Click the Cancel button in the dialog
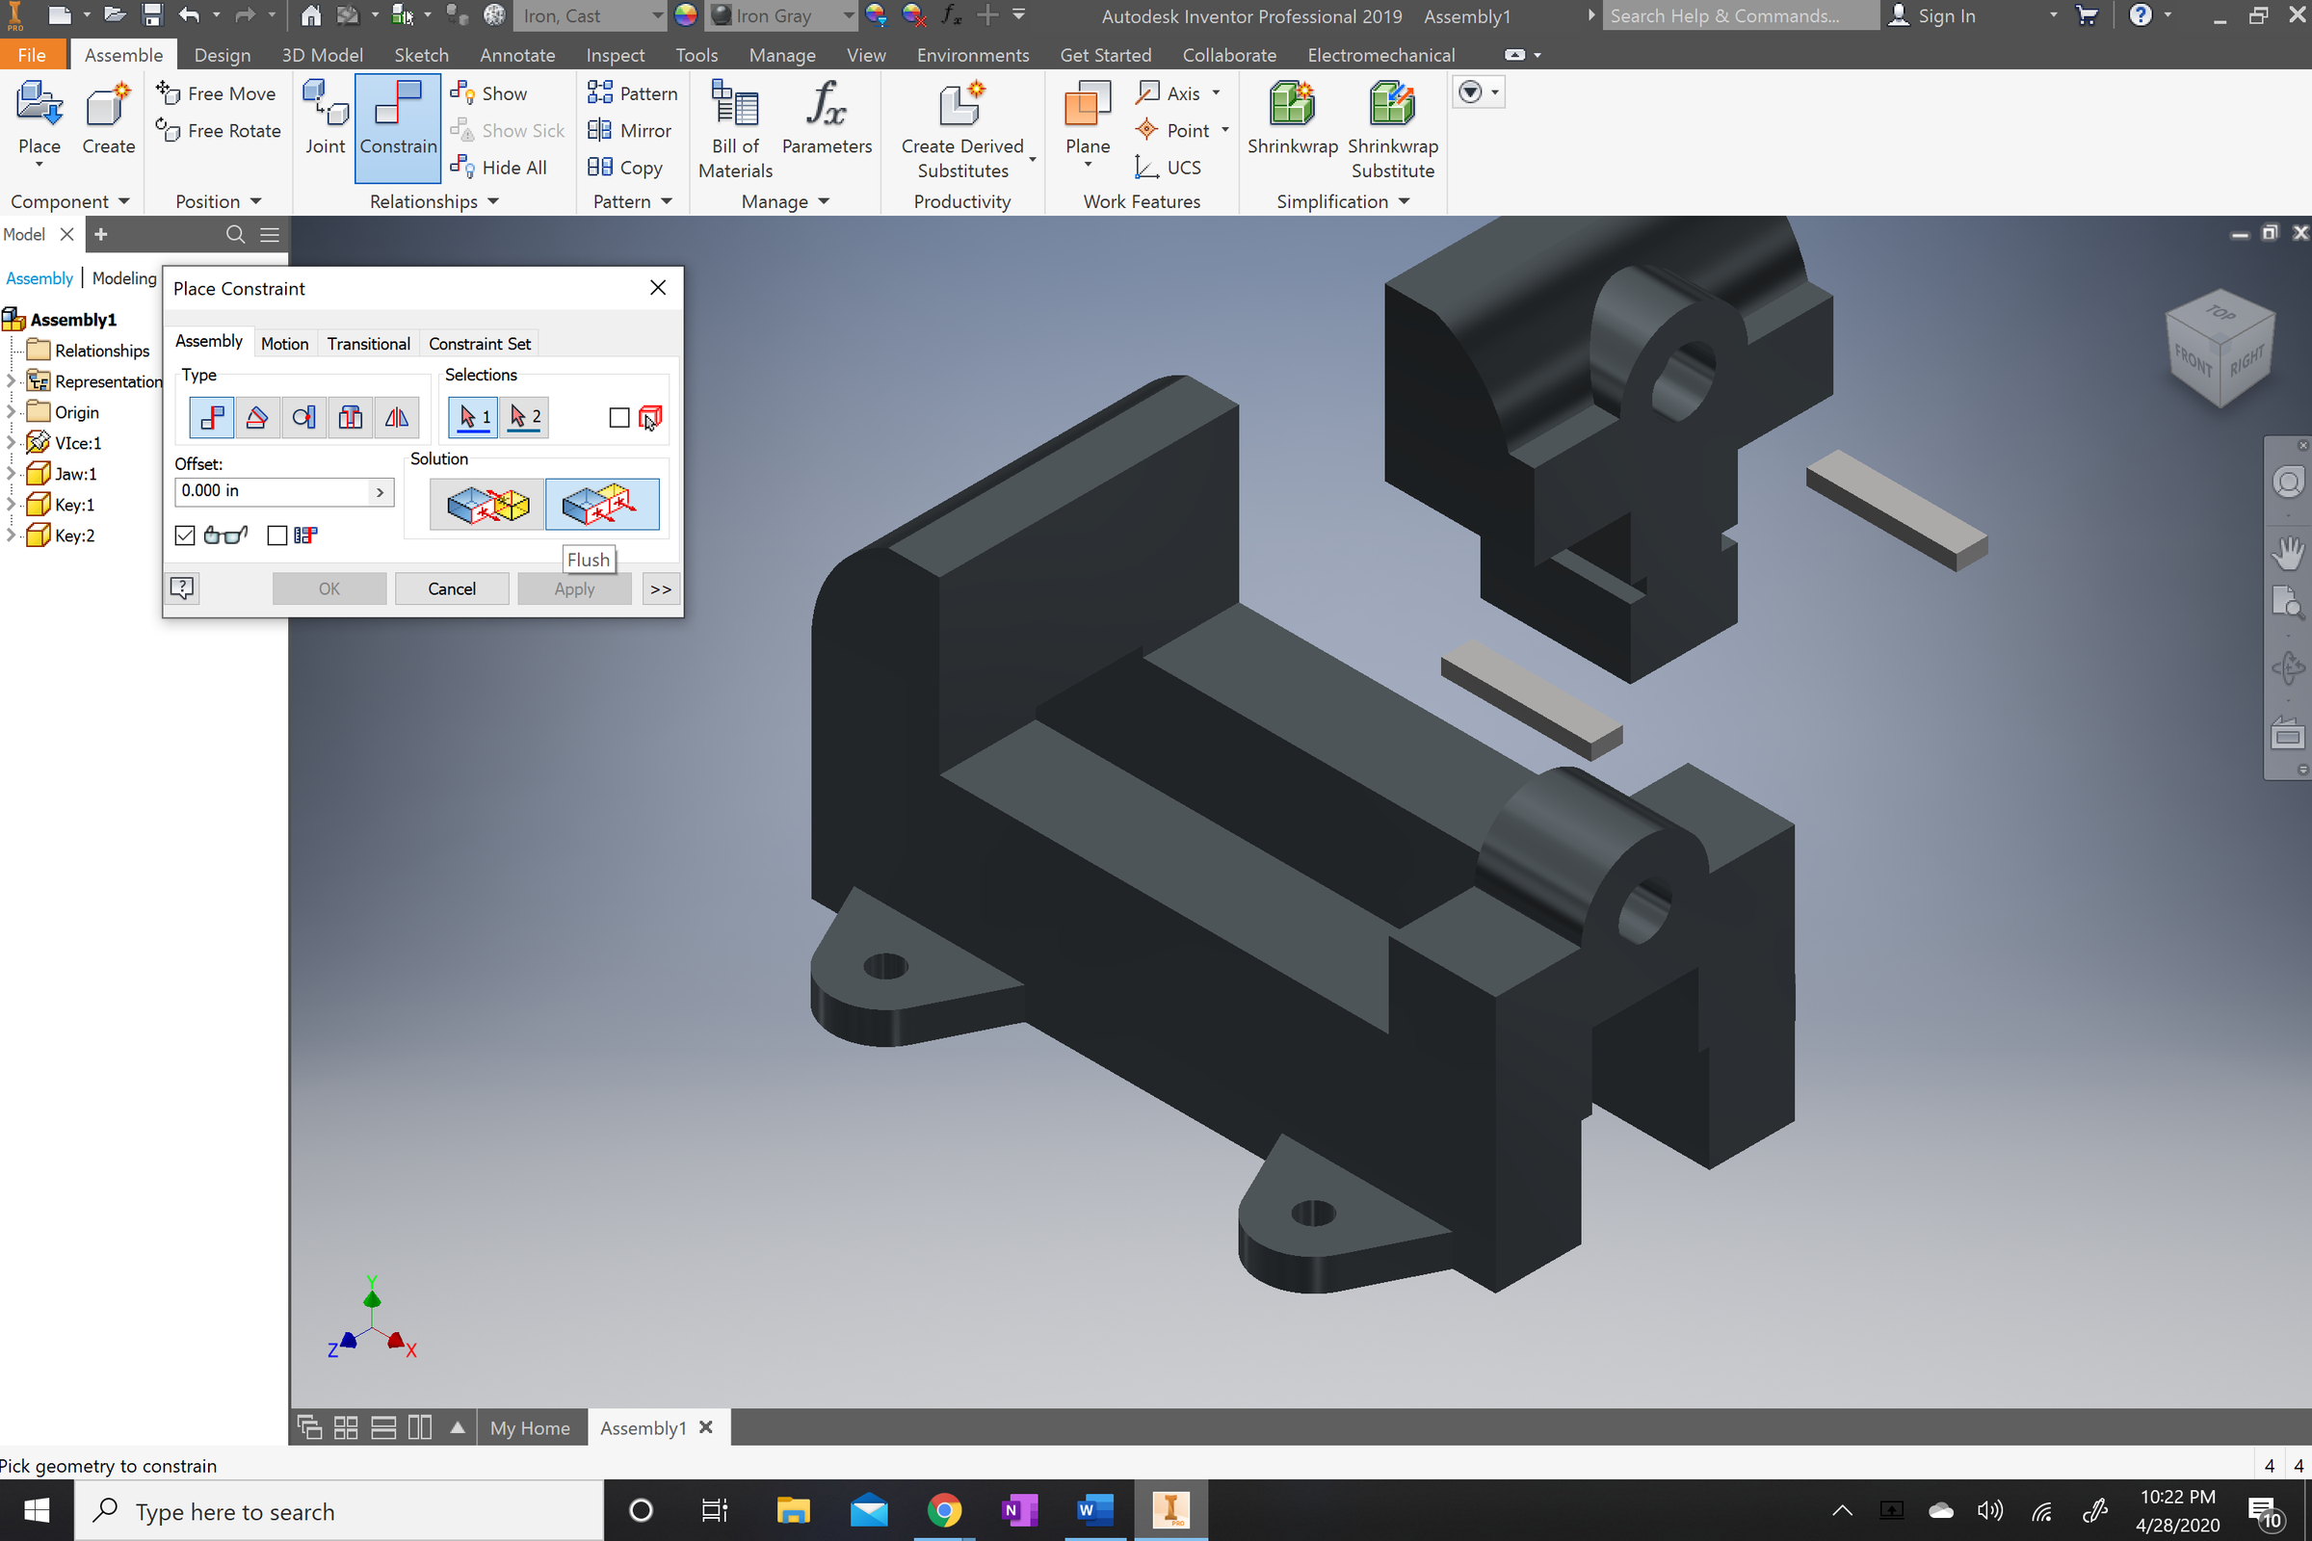The width and height of the screenshot is (2312, 1541). click(451, 588)
